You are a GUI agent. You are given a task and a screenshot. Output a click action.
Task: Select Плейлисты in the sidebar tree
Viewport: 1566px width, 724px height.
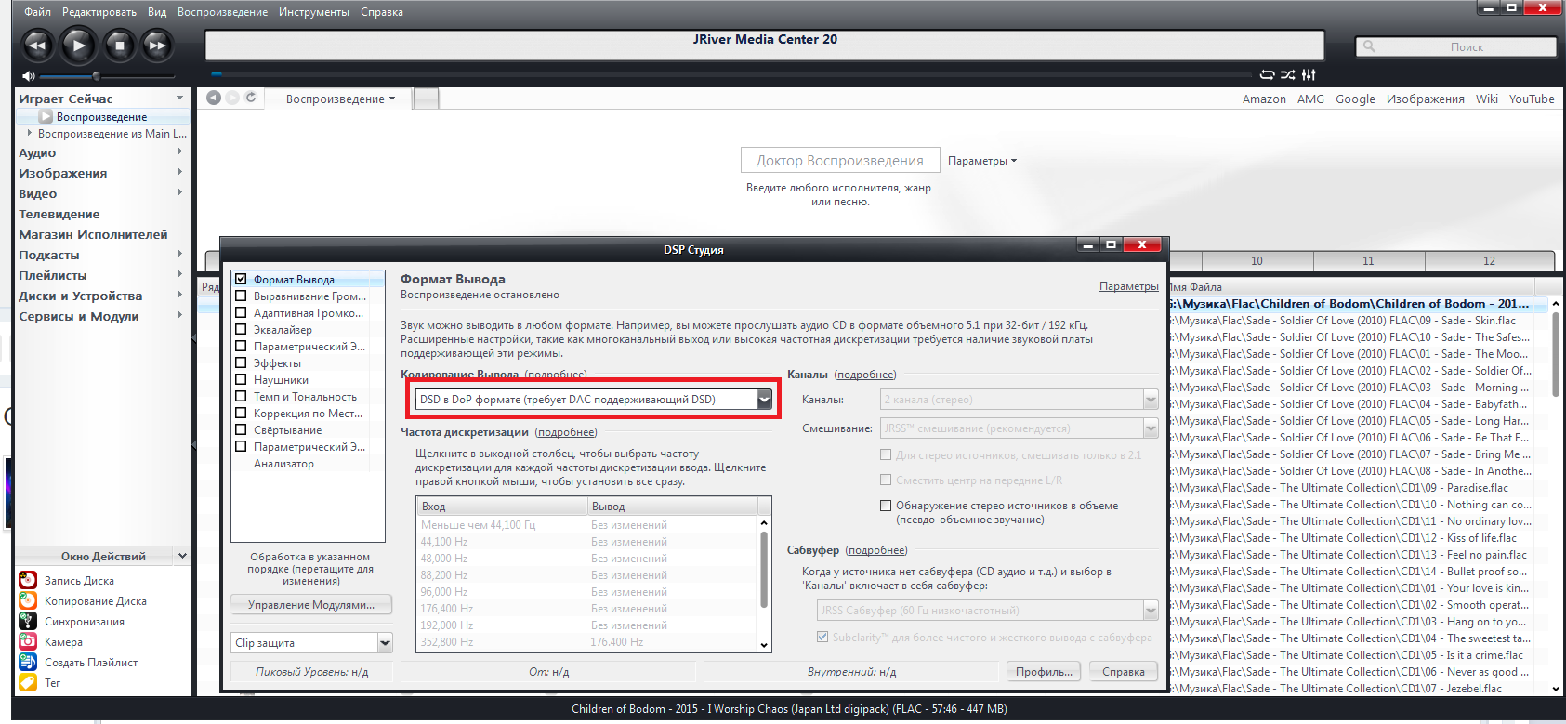tap(53, 275)
